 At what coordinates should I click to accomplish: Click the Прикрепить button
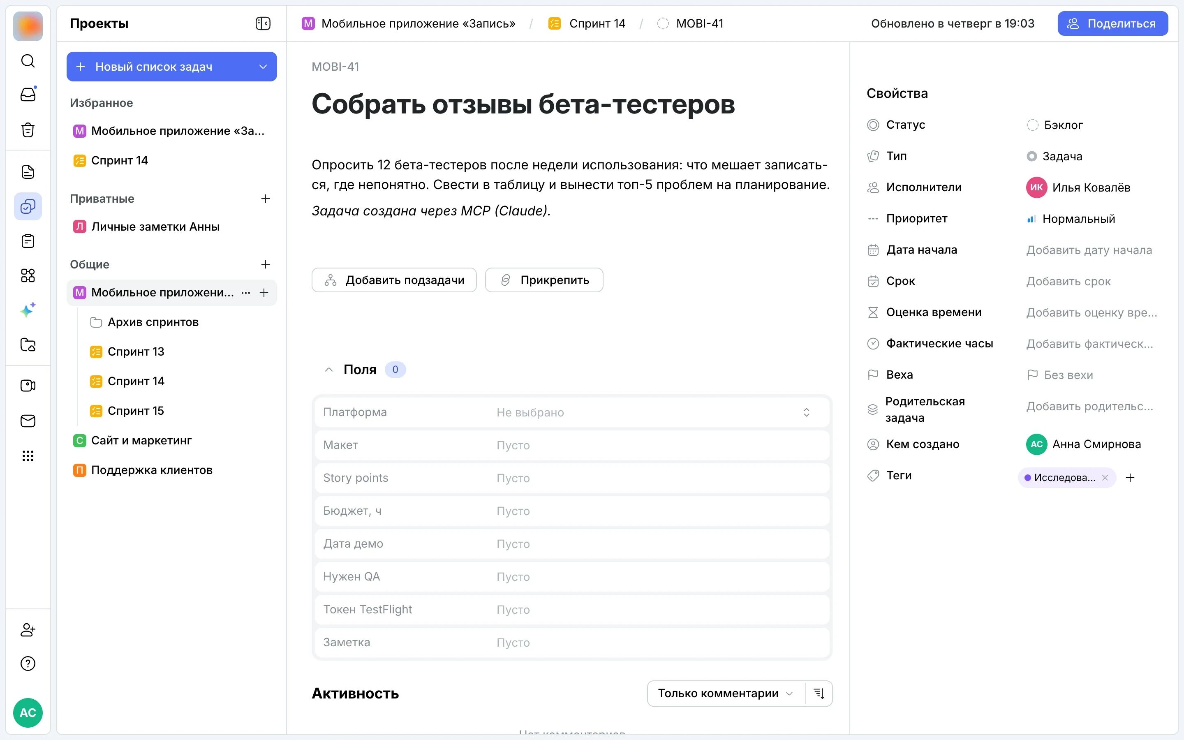544,280
